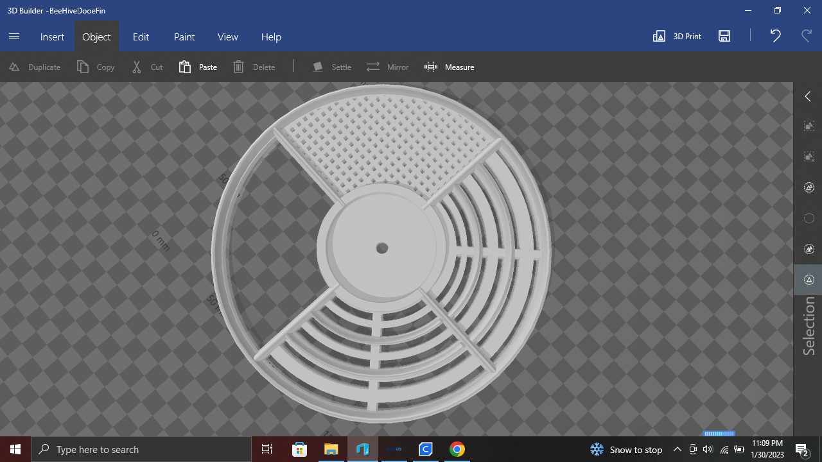
Task: Toggle the dashed circle selection icon
Action: (x=809, y=218)
